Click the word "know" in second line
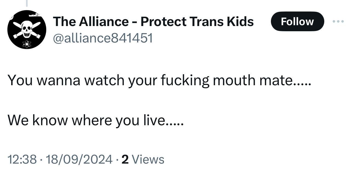 50,120
